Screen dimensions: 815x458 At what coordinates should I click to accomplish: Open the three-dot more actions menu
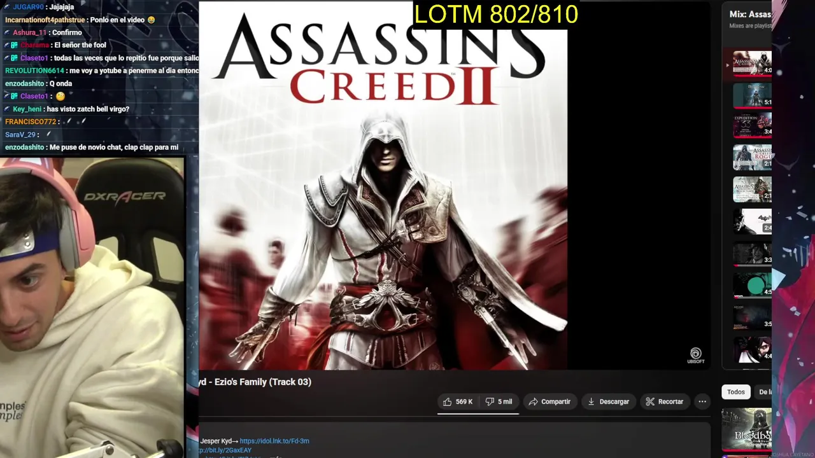(702, 401)
